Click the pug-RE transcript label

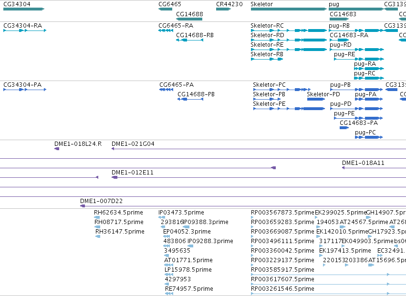(x=344, y=55)
